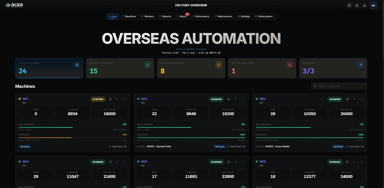The height and width of the screenshot is (188, 384).
Task: Click the magnifier icon on M04 card
Action: tap(124, 162)
